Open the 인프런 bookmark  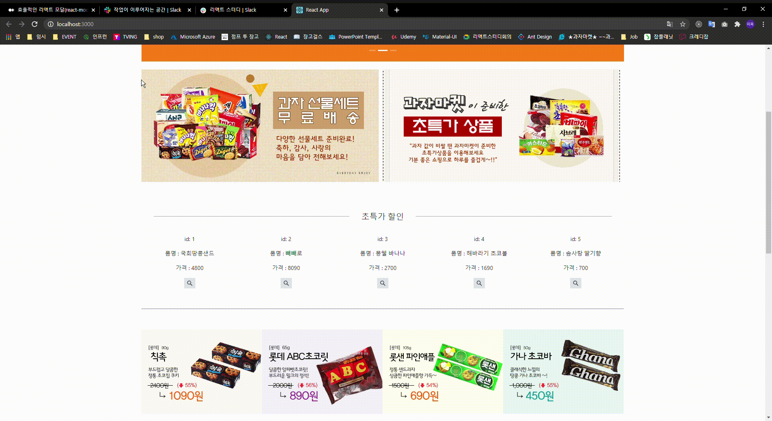tap(95, 37)
